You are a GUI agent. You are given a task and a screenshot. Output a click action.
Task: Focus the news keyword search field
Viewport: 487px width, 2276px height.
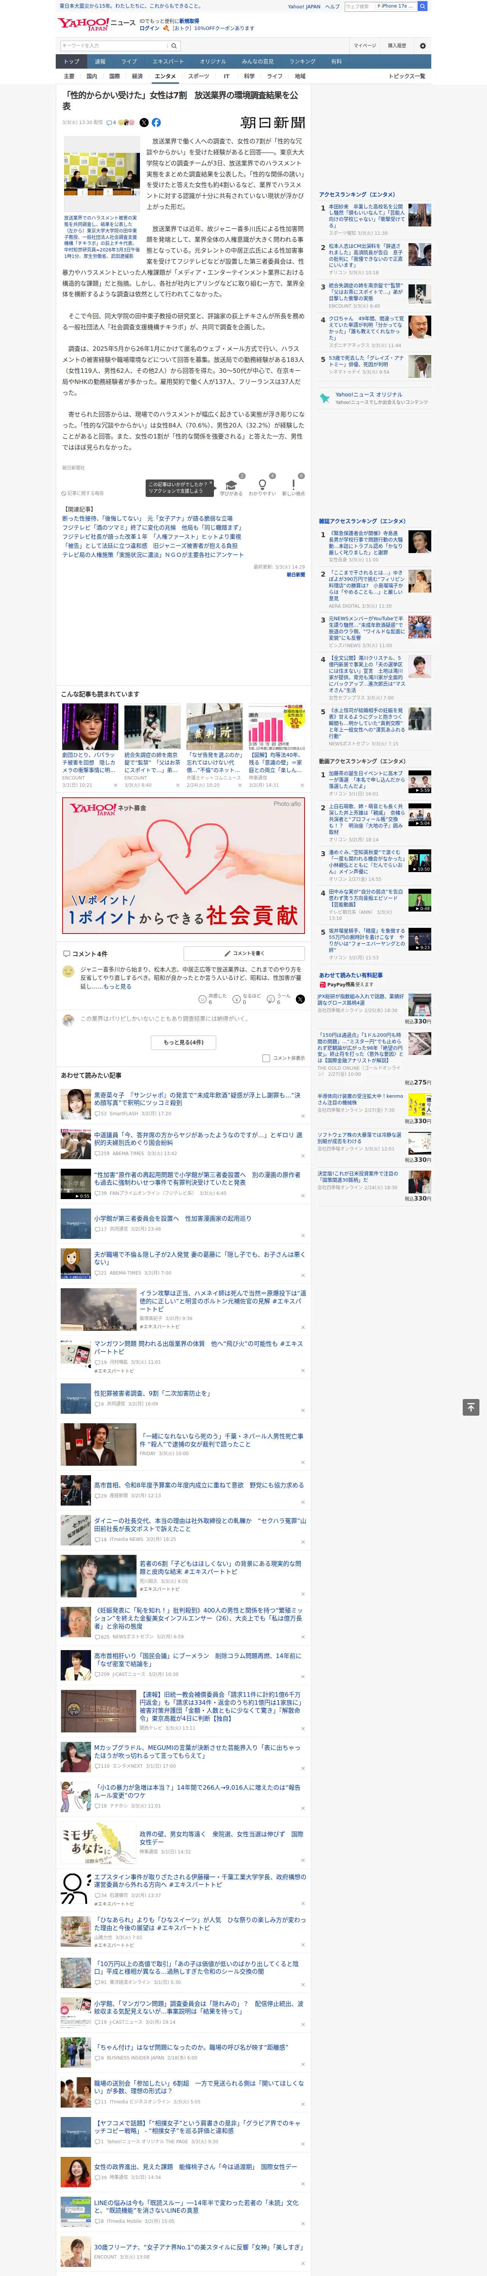click(x=114, y=46)
